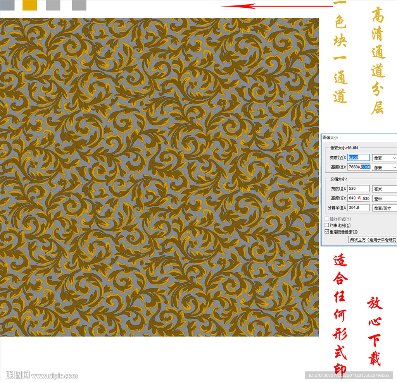
Task: Open the pixel height 像素 unit dropdown
Action: point(384,167)
